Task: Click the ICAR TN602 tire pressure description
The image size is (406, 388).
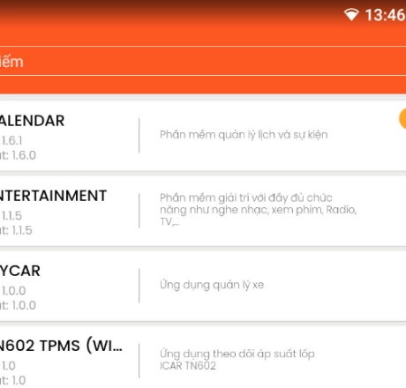Action: click(237, 360)
